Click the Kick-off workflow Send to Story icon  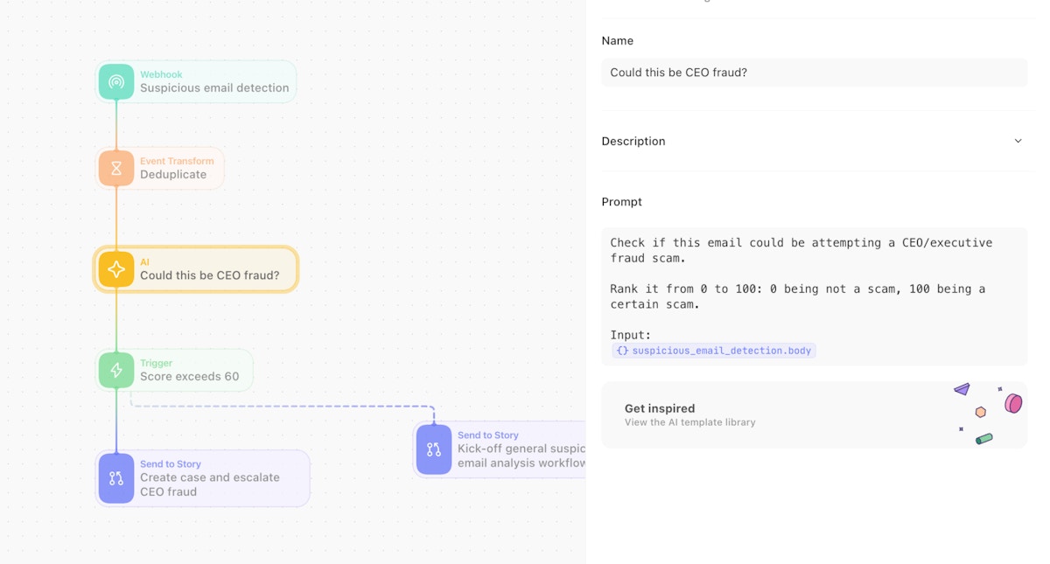(x=434, y=449)
